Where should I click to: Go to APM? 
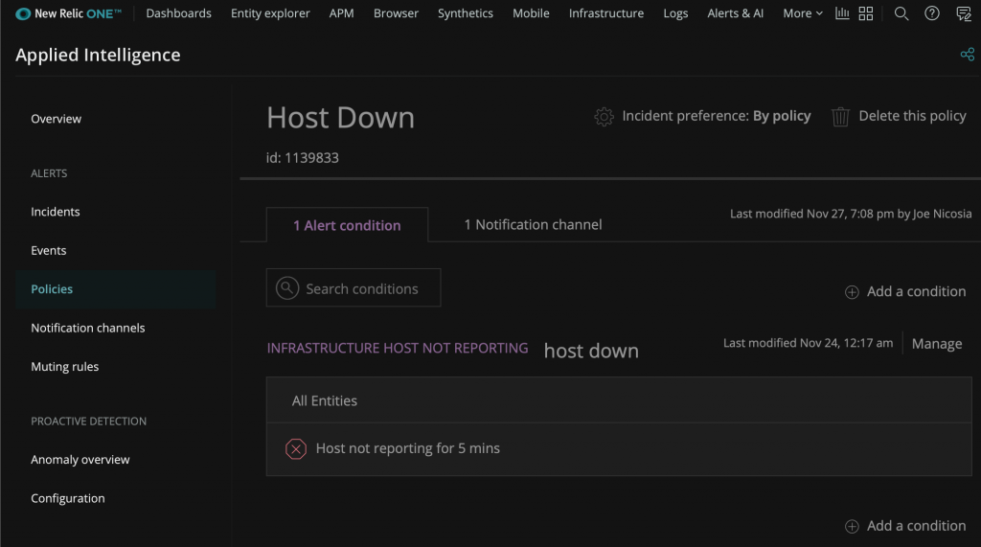pyautogui.click(x=342, y=13)
